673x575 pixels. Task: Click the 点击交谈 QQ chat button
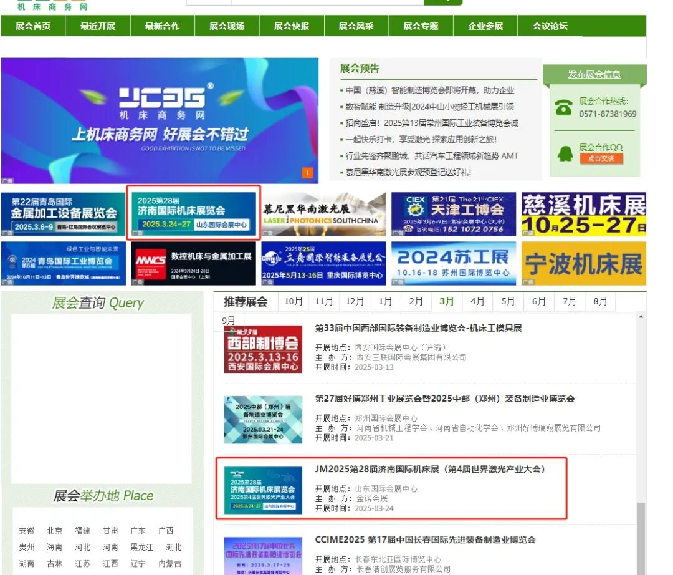601,158
